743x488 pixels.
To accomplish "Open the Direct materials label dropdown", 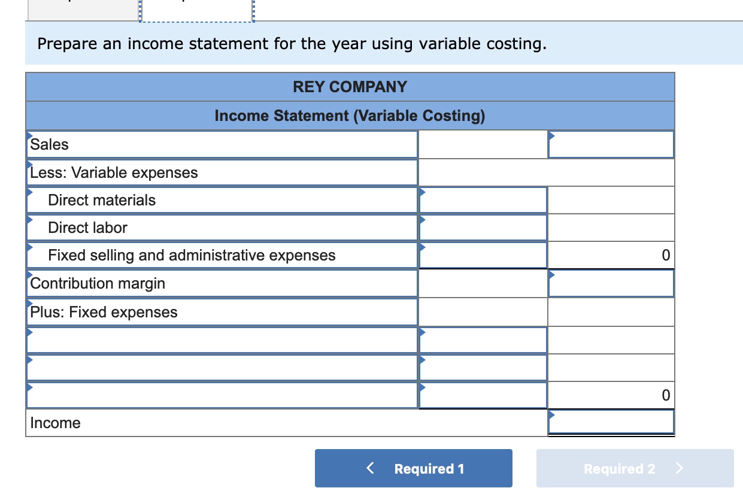I will click(222, 200).
